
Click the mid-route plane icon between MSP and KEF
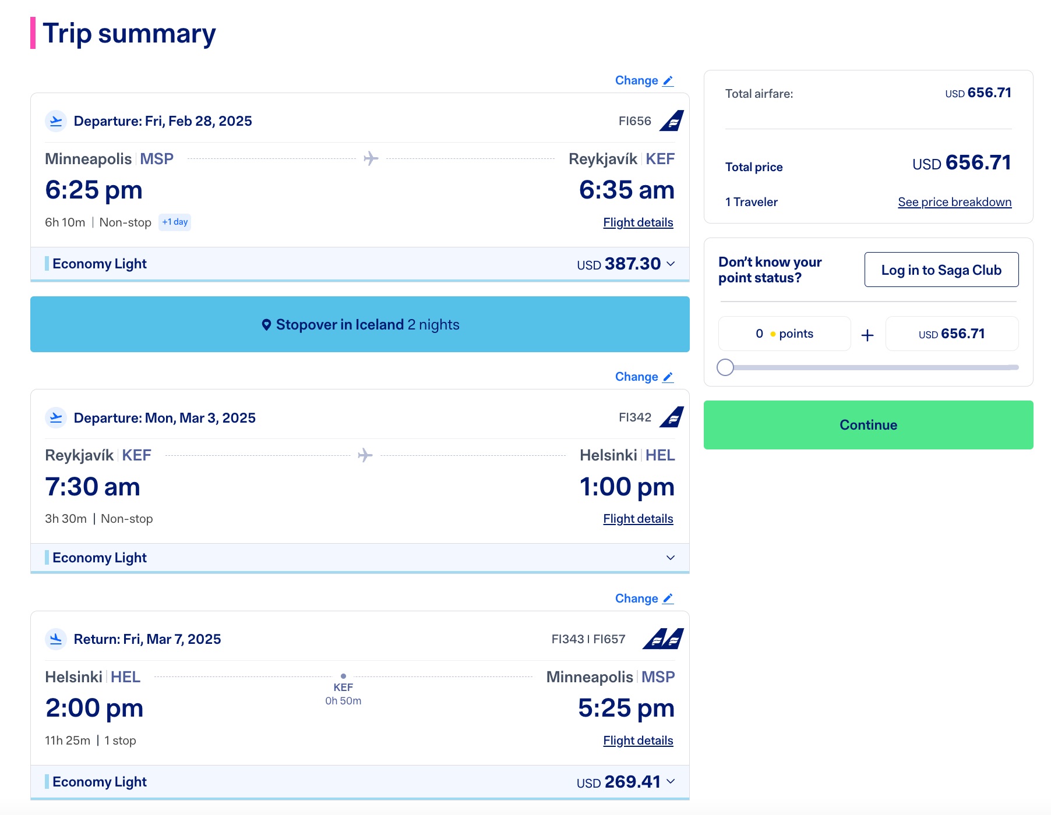tap(370, 158)
